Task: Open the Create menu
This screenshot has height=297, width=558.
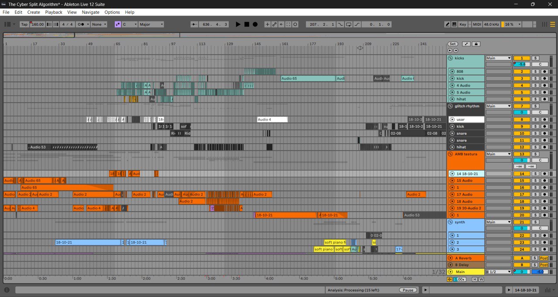Action: (x=34, y=12)
